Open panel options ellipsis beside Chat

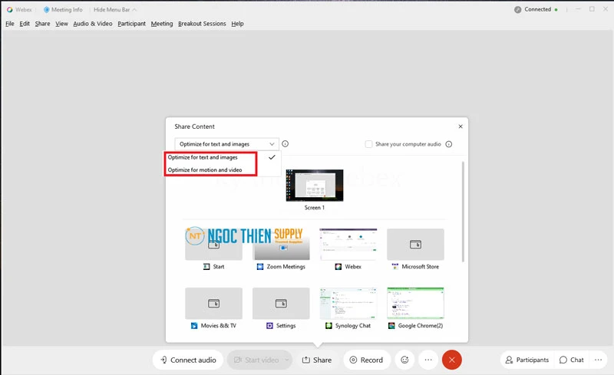pyautogui.click(x=599, y=360)
